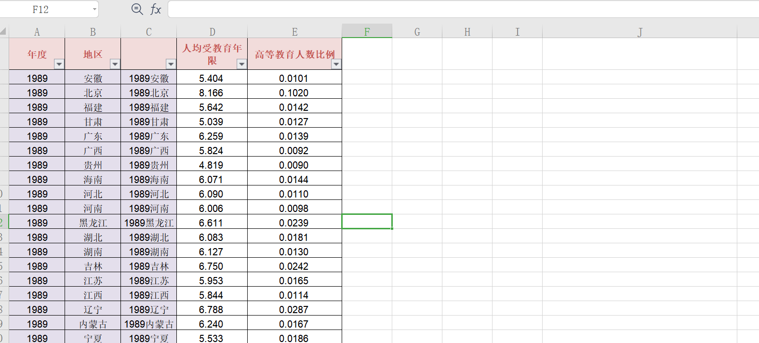This screenshot has width=759, height=343.
Task: Select the cell containing 1989湖北
Action: coord(149,237)
